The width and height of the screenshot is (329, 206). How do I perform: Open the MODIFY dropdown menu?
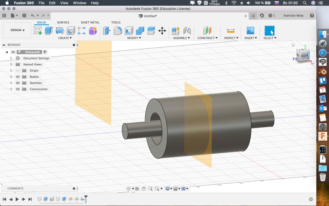point(134,38)
